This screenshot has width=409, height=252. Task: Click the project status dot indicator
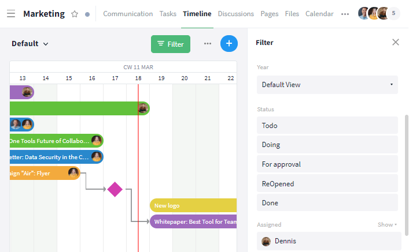(87, 14)
